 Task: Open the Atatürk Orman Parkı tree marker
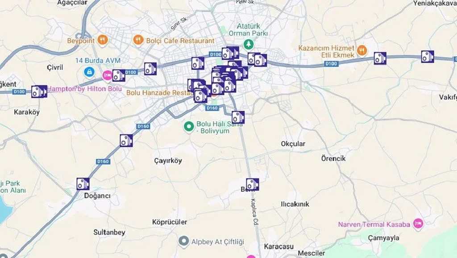click(248, 44)
